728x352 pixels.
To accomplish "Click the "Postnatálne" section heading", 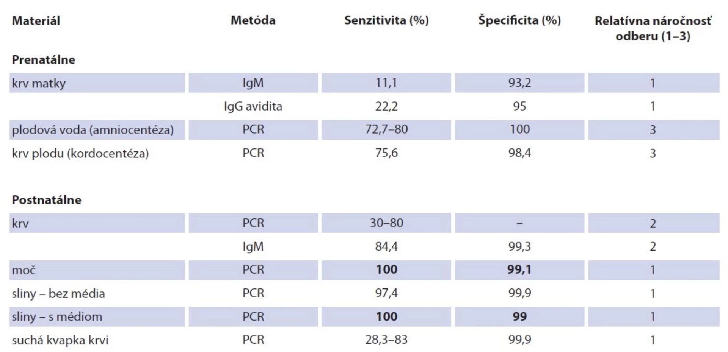I will point(47,200).
